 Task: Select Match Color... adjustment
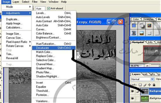54,52
